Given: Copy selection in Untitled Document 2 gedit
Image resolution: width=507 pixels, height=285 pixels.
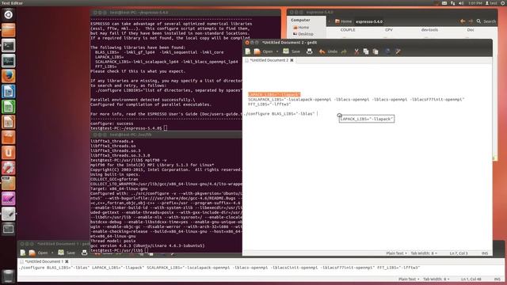Looking at the screenshot, I should pyautogui.click(x=366, y=51).
